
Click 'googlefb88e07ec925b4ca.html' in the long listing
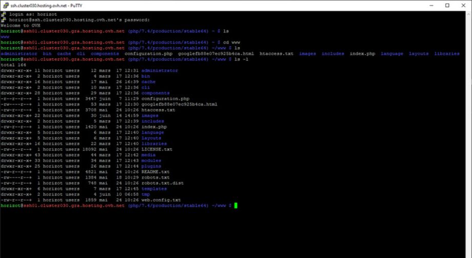pyautogui.click(x=179, y=104)
